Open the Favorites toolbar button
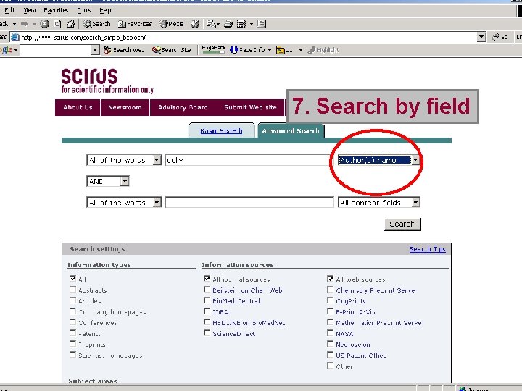The width and height of the screenshot is (522, 391). click(135, 24)
